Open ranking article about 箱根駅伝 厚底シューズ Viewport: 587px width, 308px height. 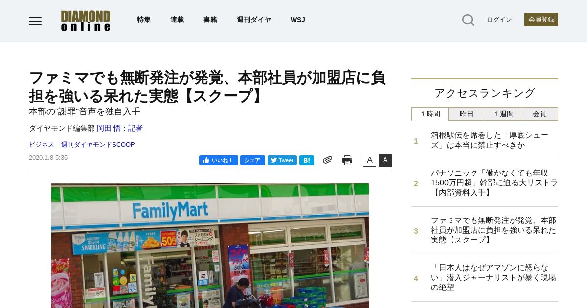coord(490,140)
